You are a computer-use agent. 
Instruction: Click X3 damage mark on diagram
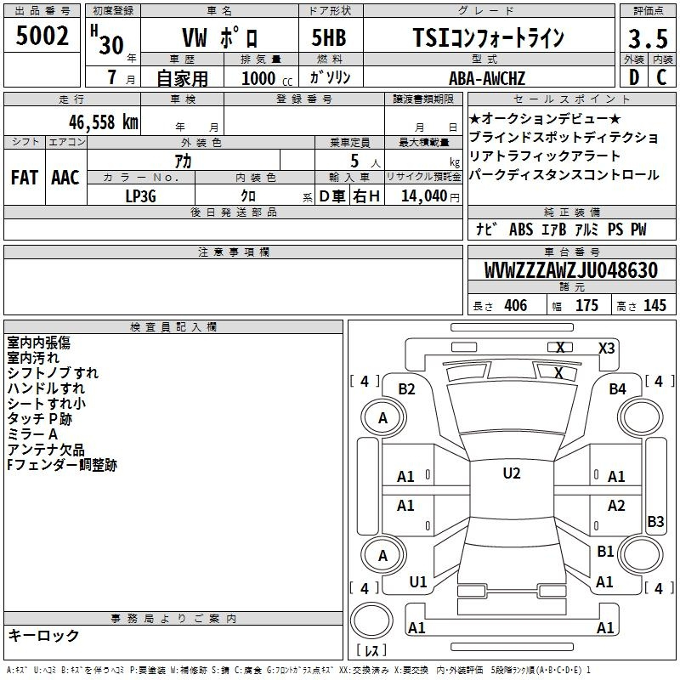tap(606, 348)
